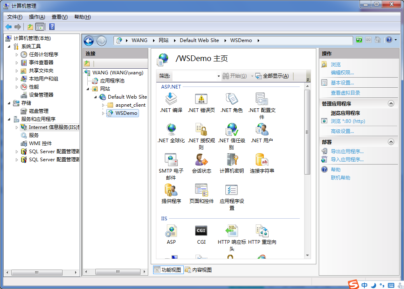
Task: Open the 应用程序设置 feature icon
Action: [x=231, y=190]
